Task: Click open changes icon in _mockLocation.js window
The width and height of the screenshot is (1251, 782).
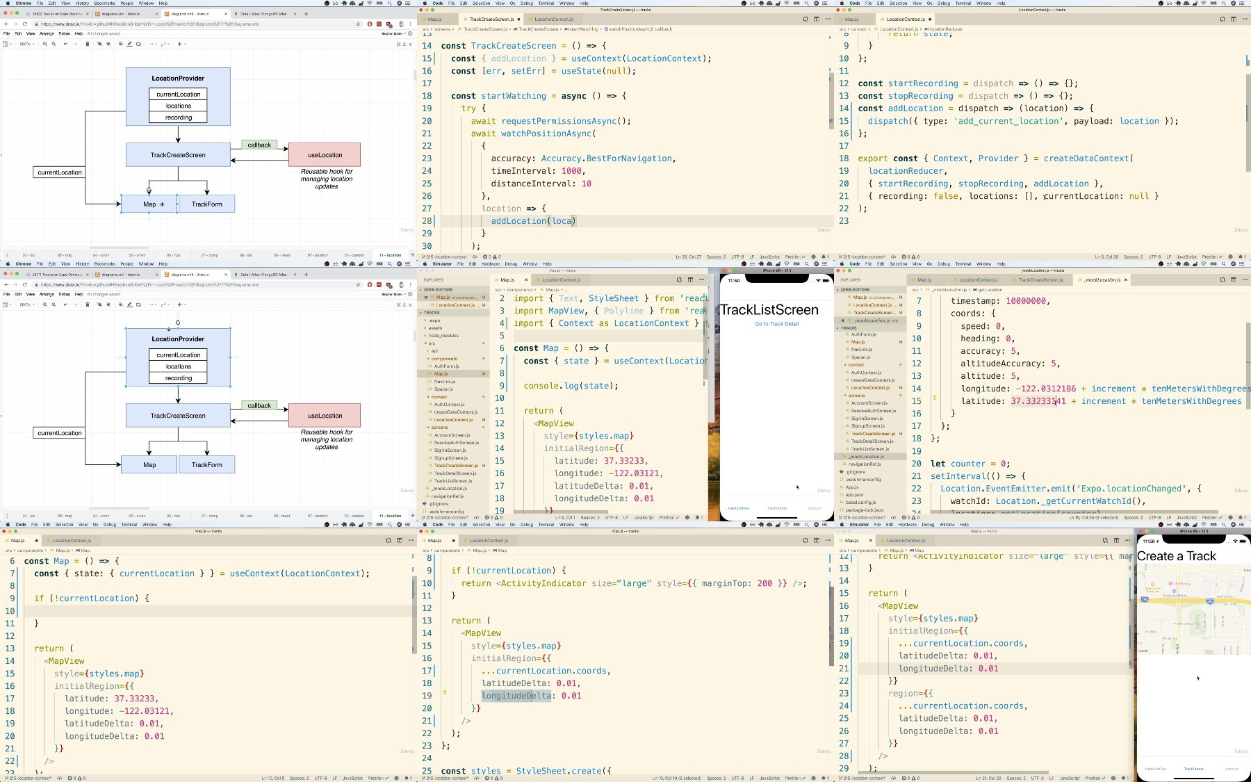Action: pos(1223,279)
